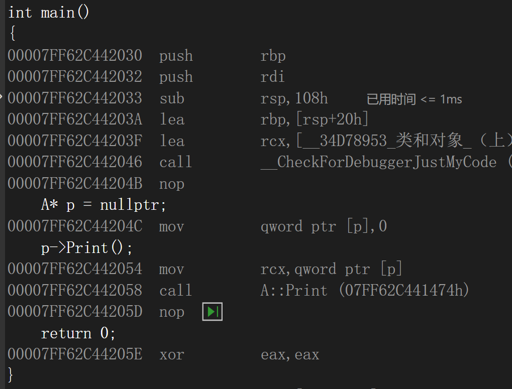Click the 'lea rbp, [rsp+20h]' instruction
The width and height of the screenshot is (512, 389).
[188, 119]
